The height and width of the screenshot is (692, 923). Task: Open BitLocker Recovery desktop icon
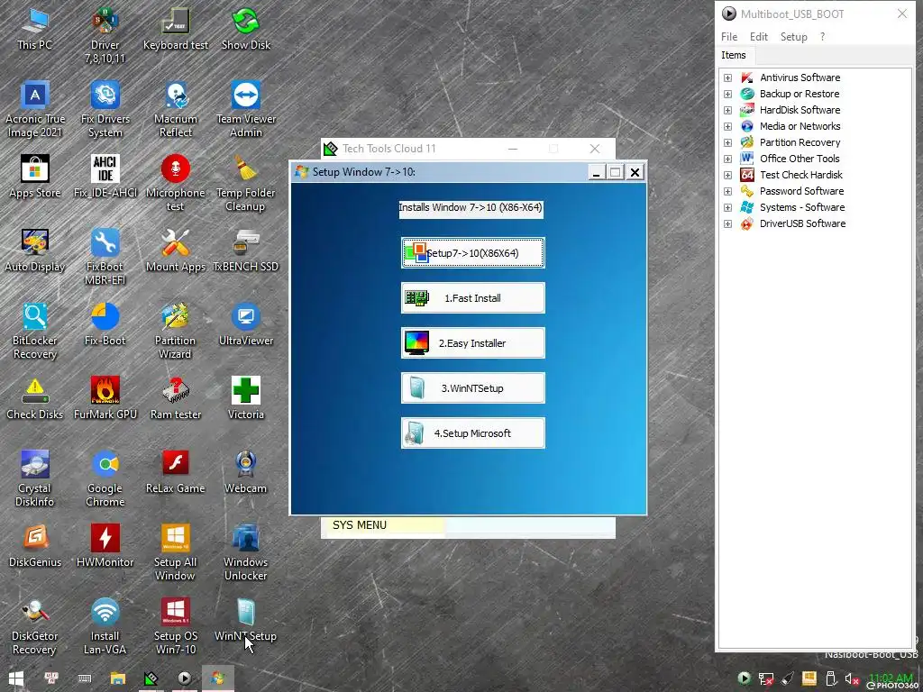coord(35,332)
